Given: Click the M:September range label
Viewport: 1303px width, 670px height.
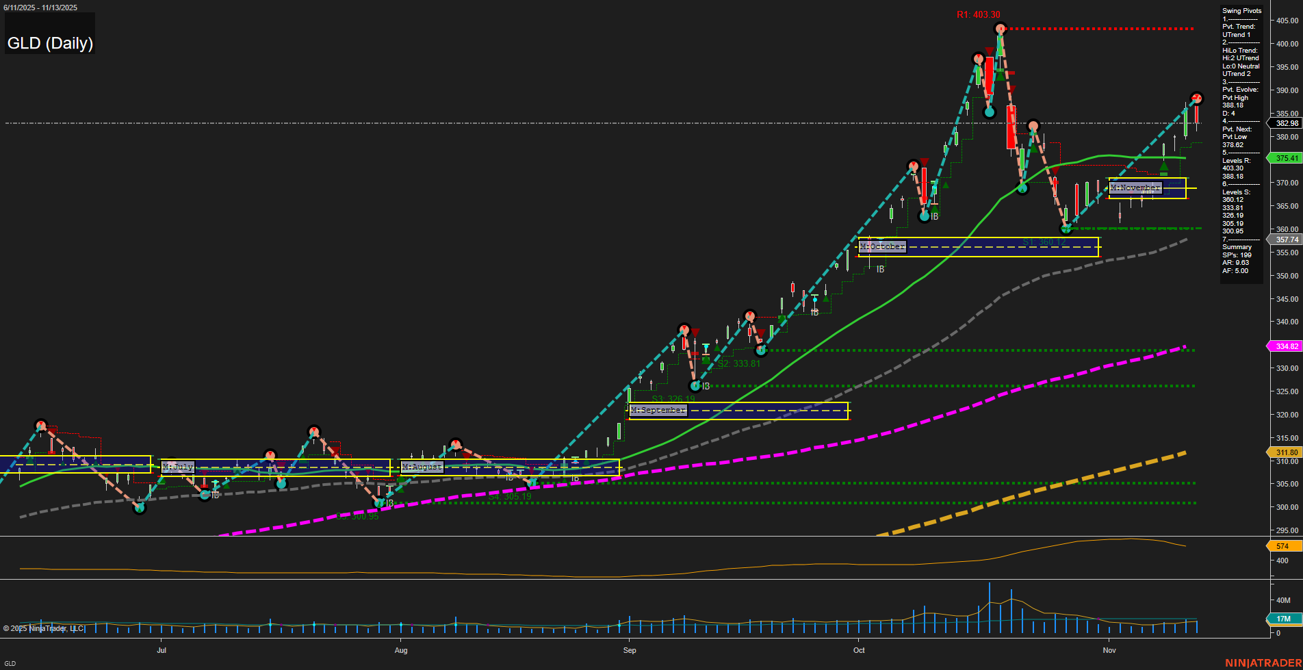Looking at the screenshot, I should coord(658,411).
